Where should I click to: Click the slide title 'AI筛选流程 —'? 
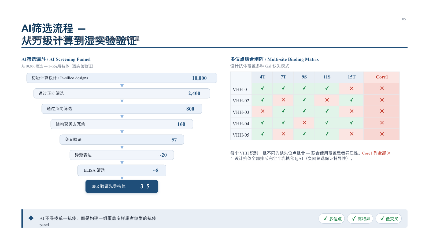pyautogui.click(x=53, y=29)
